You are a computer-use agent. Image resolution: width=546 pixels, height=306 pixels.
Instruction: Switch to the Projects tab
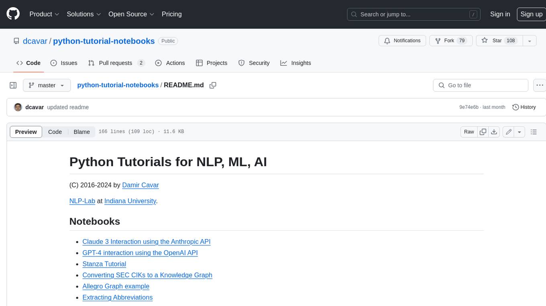click(212, 63)
